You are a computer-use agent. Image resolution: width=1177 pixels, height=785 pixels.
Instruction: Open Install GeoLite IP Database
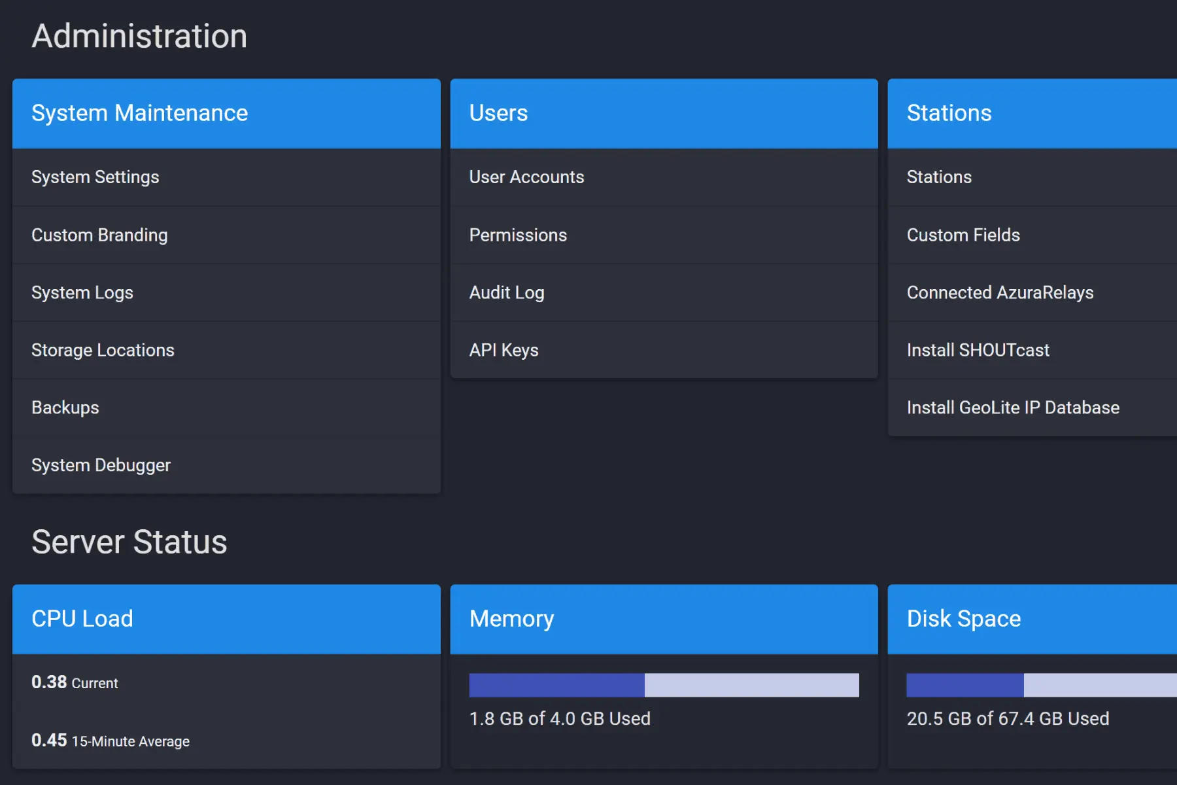(1013, 408)
